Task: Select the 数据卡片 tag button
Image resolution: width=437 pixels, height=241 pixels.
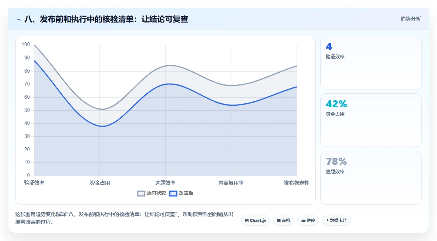Action: tap(337, 220)
